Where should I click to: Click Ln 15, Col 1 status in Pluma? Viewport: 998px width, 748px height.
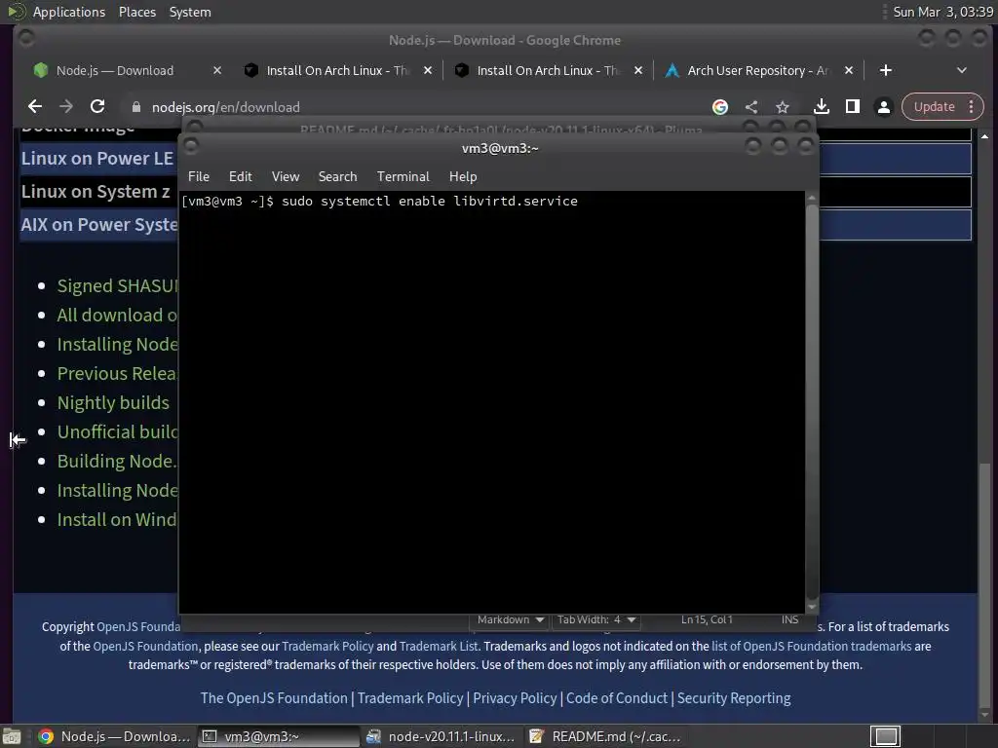[707, 619]
